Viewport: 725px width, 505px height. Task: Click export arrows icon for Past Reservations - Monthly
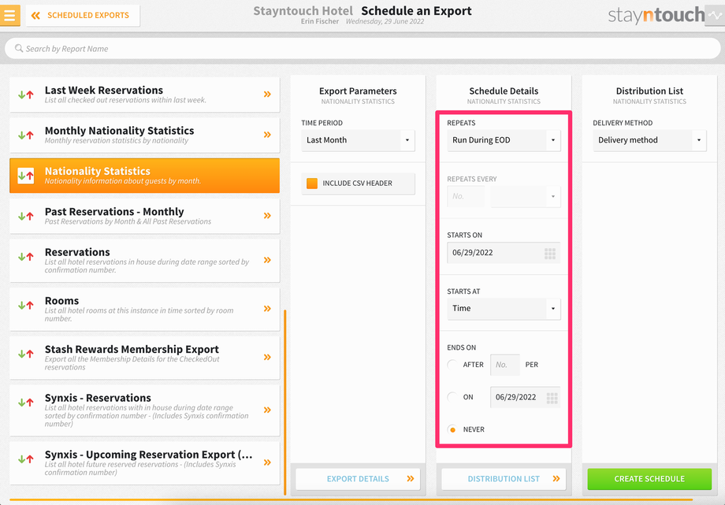[x=25, y=216]
